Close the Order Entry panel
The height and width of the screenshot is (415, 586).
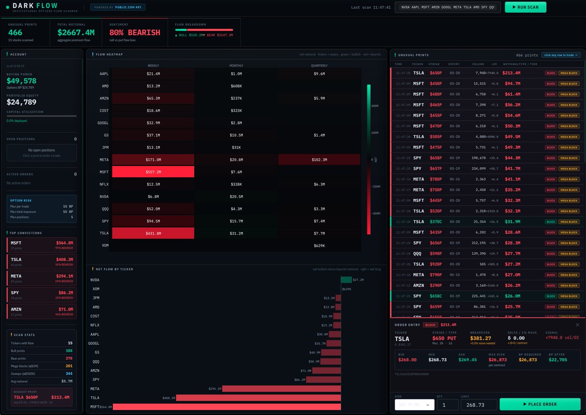coord(577,325)
